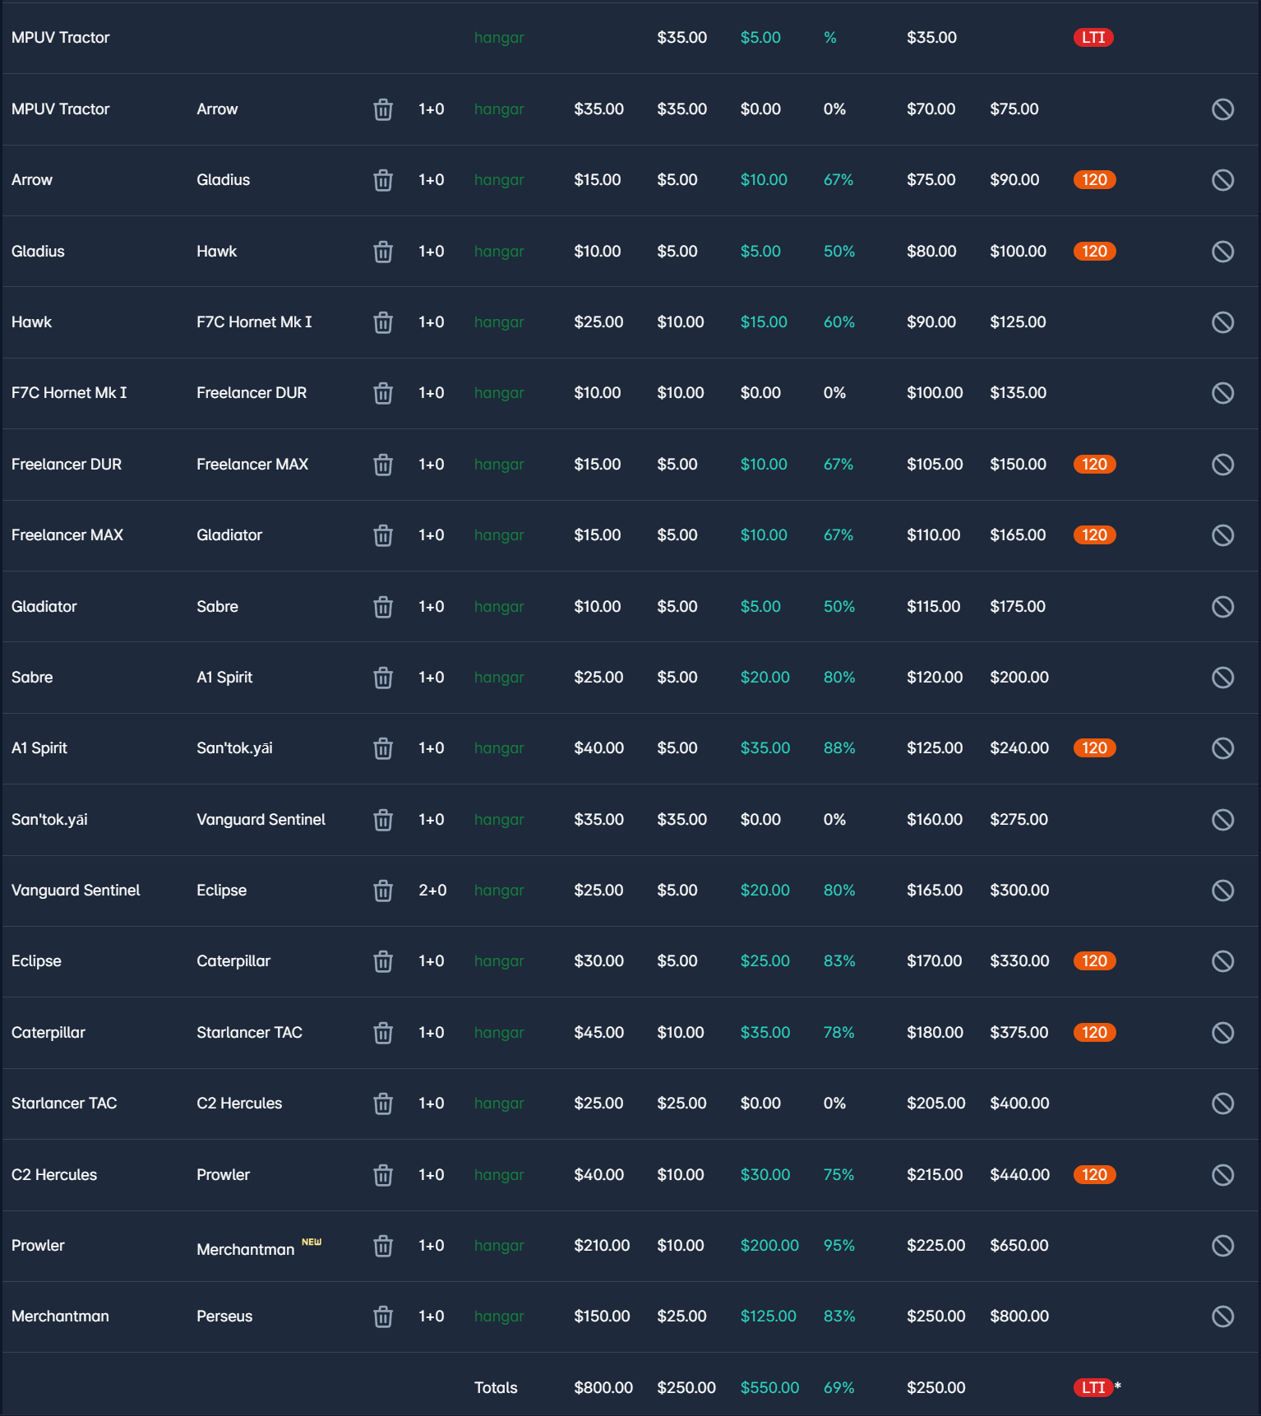The width and height of the screenshot is (1261, 1416).
Task: Toggle exclusion for Freelancer DUR to MAX row
Action: point(1222,465)
